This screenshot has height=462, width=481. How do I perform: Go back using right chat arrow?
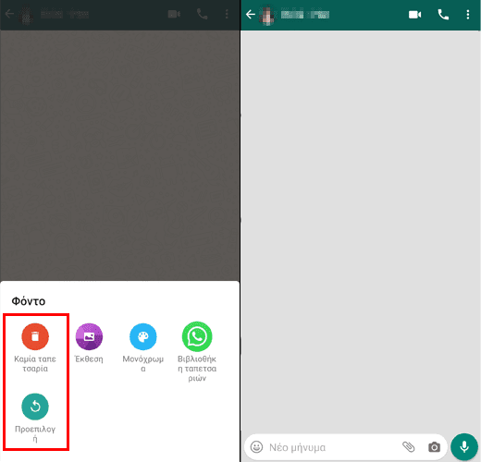(x=251, y=14)
